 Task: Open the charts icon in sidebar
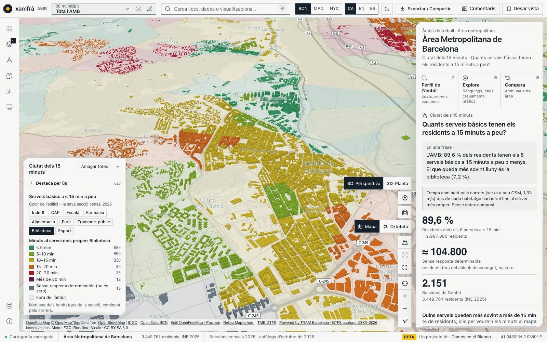(x=9, y=91)
